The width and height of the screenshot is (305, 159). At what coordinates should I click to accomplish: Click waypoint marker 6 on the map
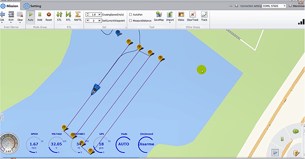pyautogui.click(x=82, y=143)
